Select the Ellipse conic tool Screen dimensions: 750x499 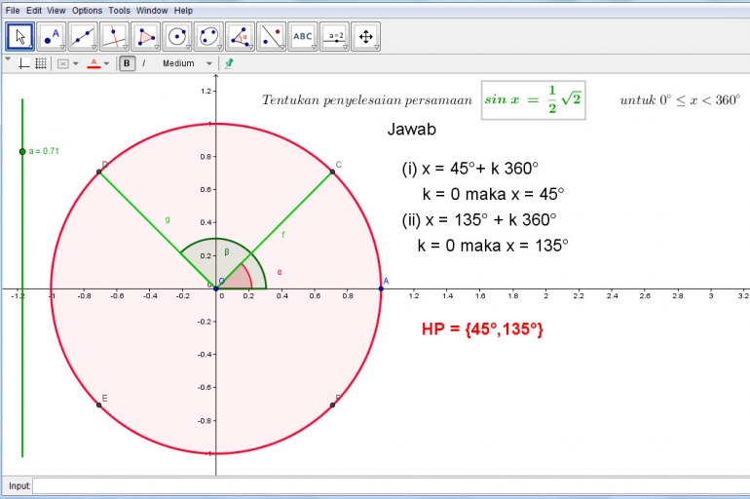[208, 36]
